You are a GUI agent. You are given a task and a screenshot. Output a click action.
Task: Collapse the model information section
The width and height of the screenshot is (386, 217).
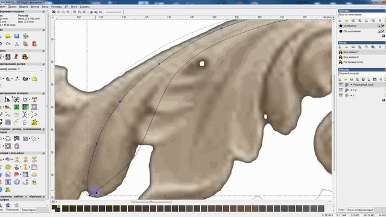click(x=43, y=11)
